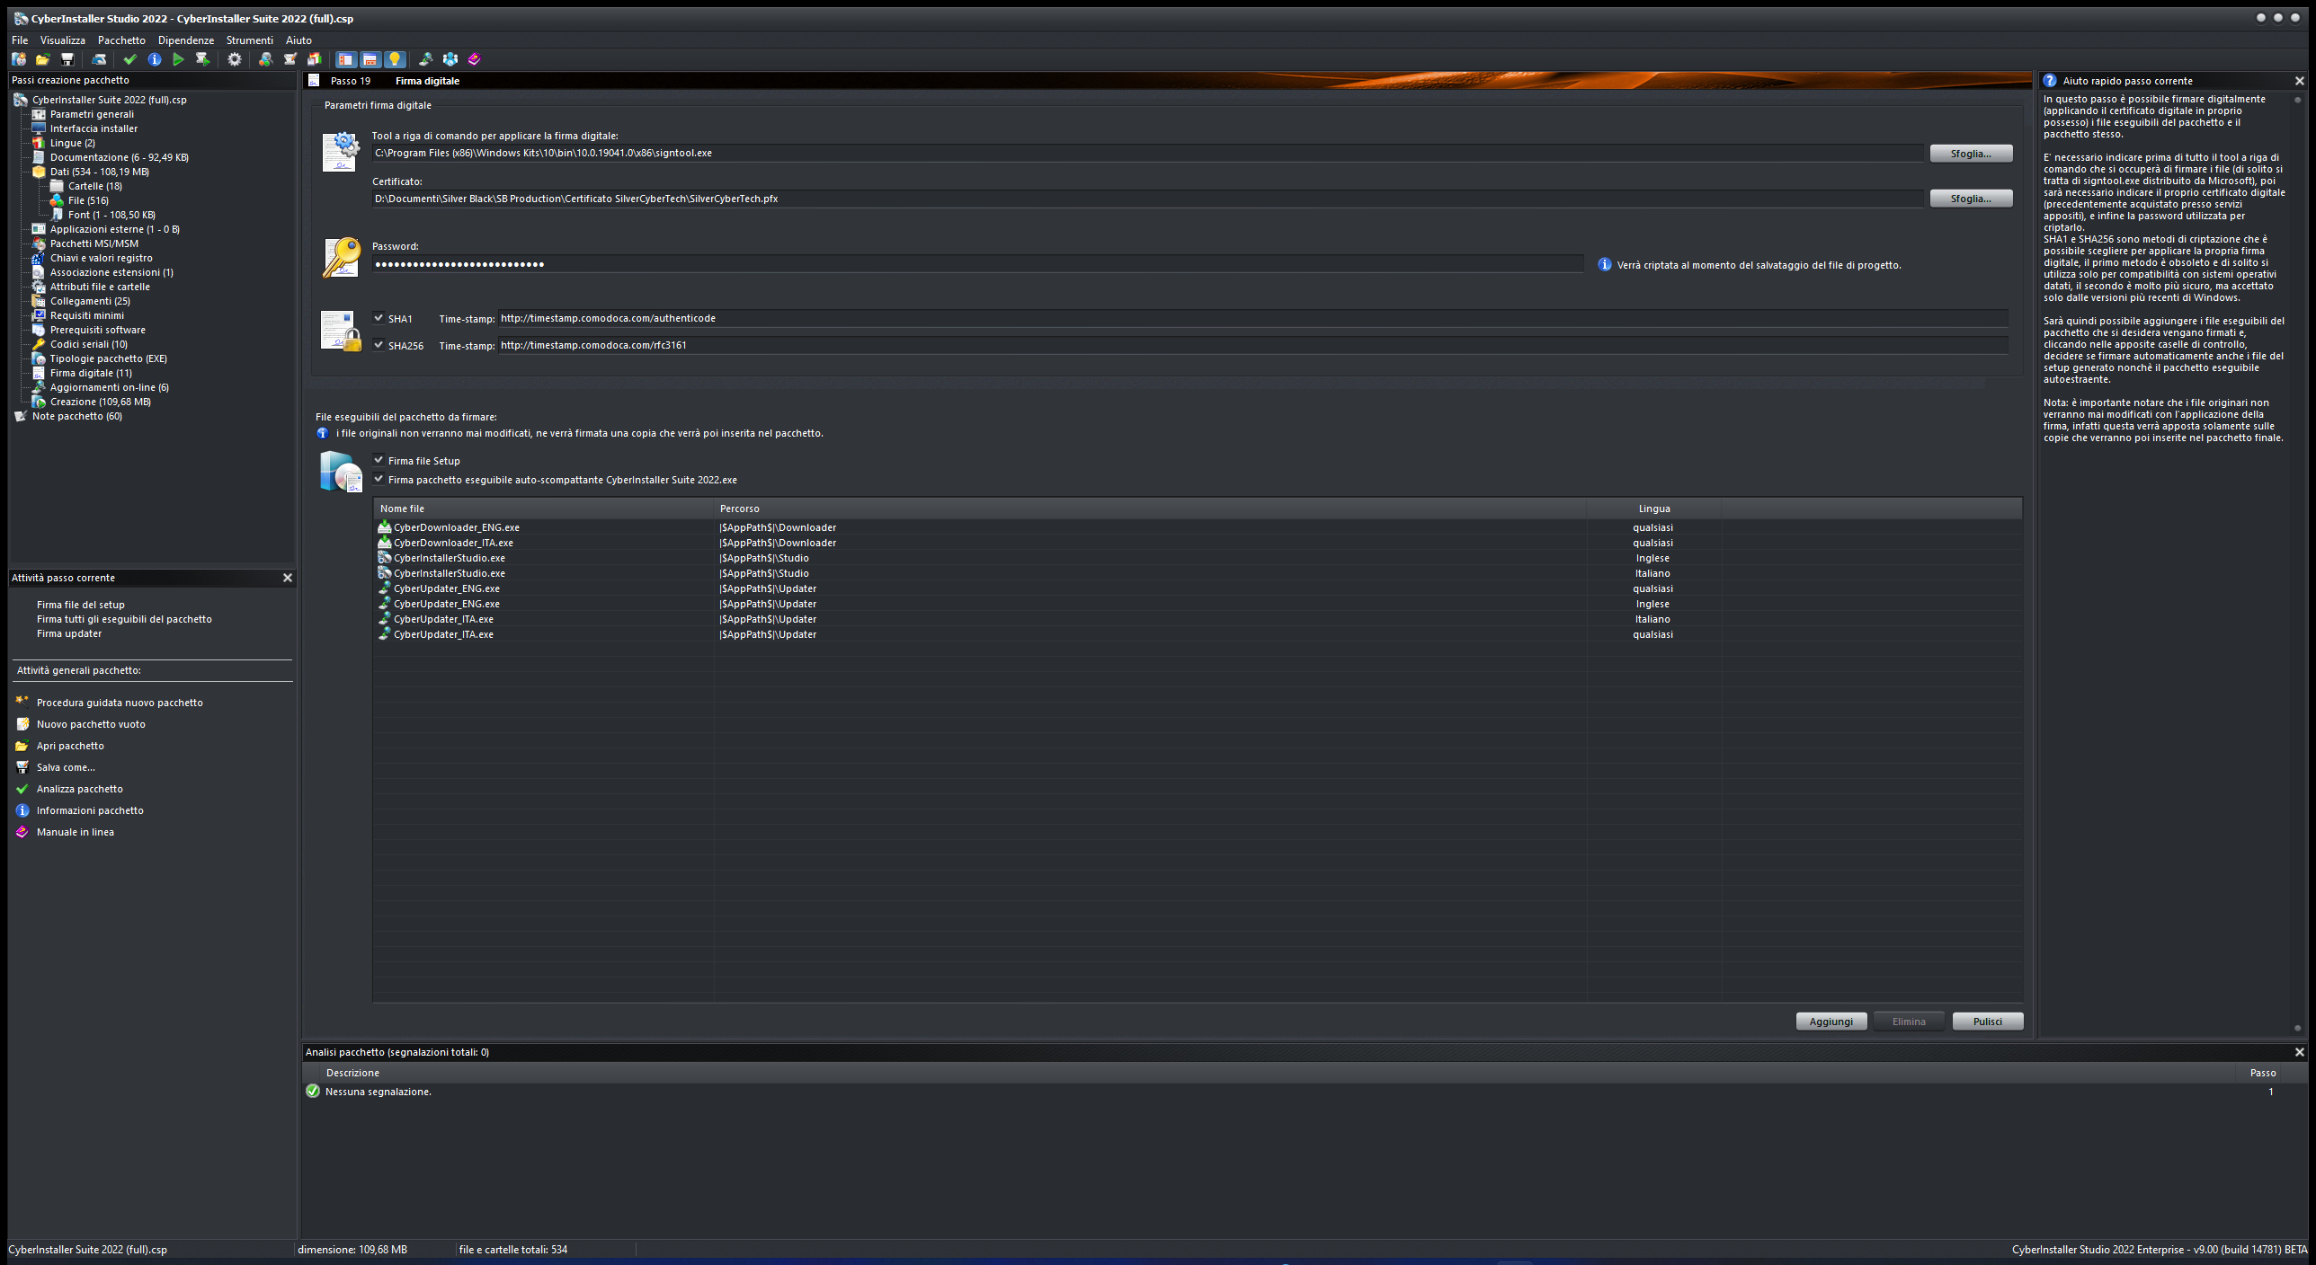Screen dimensions: 2316x1265
Task: Click the script with green arrow toolbar icon
Action: 202,59
